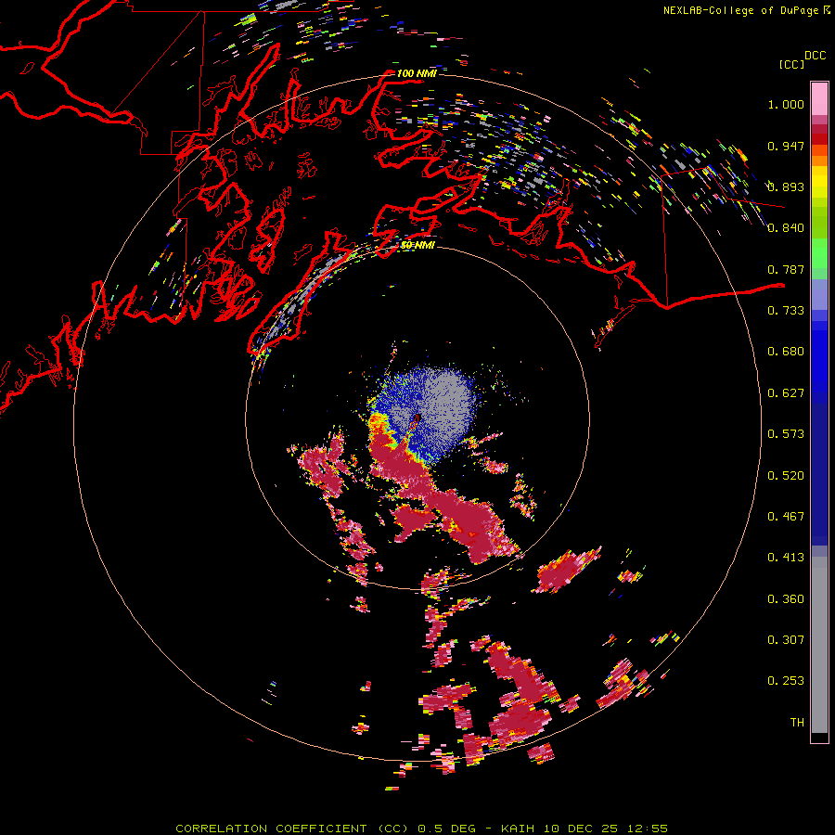Click the 50 NMI range ring label
This screenshot has height=835, width=835.
pos(417,245)
